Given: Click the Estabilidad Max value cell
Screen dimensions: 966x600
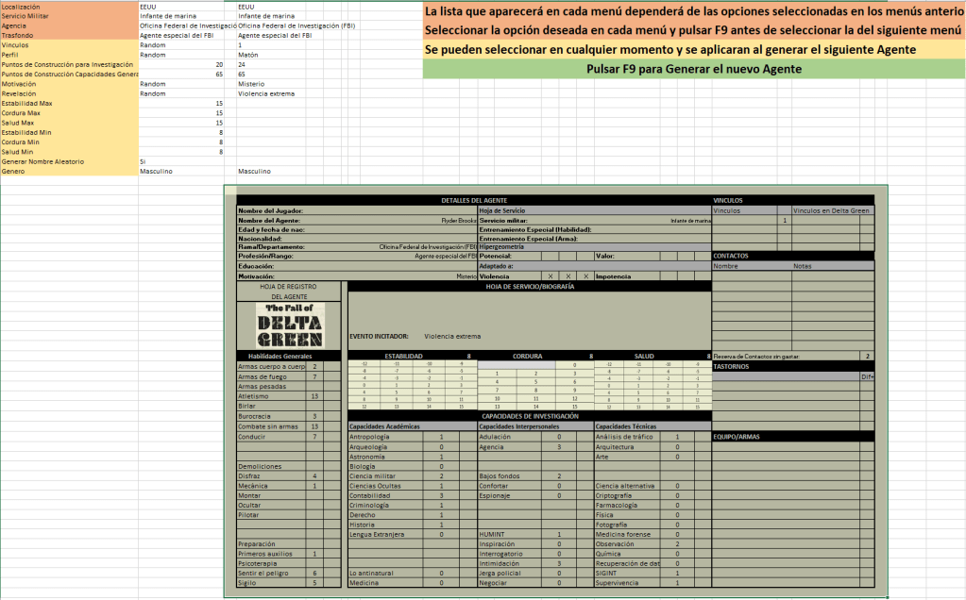Looking at the screenshot, I should [x=181, y=103].
